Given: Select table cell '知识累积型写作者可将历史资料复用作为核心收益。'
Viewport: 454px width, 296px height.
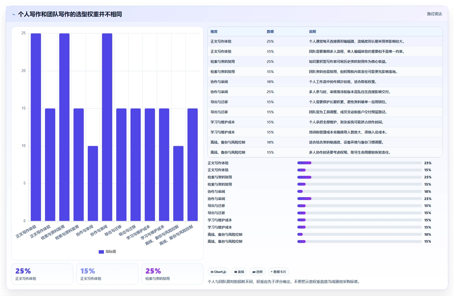Looking at the screenshot, I should (348, 62).
